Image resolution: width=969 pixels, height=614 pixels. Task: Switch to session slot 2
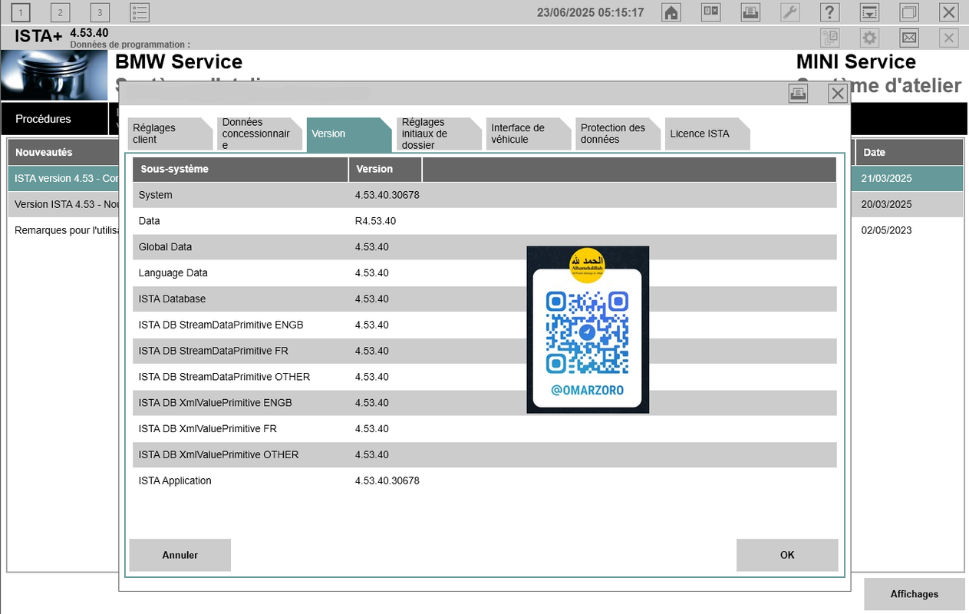click(60, 12)
